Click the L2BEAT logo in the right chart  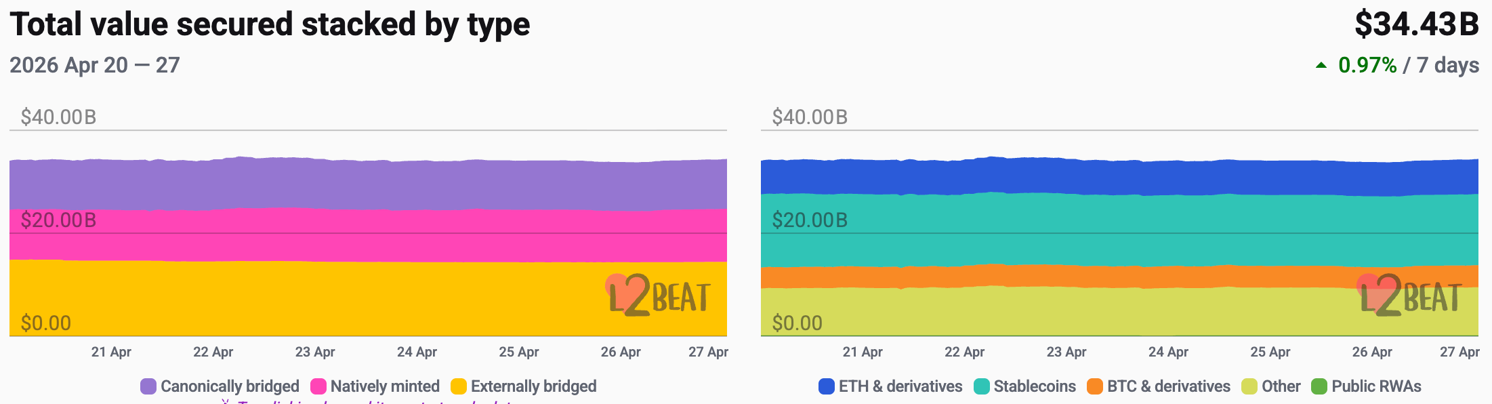(x=1410, y=296)
